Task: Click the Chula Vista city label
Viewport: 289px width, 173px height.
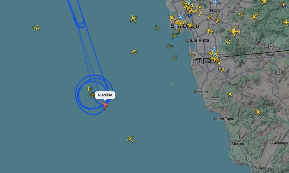Action: click(x=197, y=40)
